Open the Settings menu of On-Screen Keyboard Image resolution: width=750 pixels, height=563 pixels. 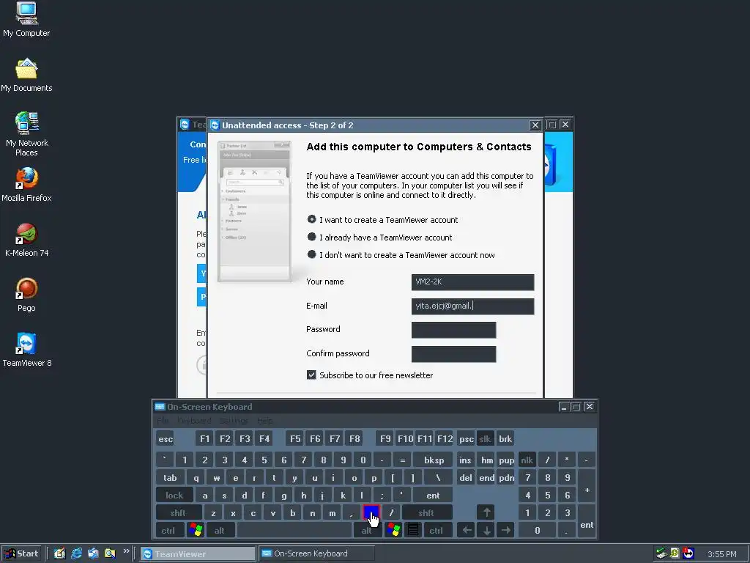(234, 421)
